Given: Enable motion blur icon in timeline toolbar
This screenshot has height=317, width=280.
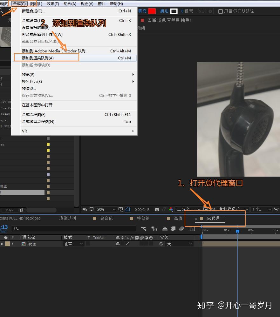Looking at the screenshot, I should (x=181, y=229).
